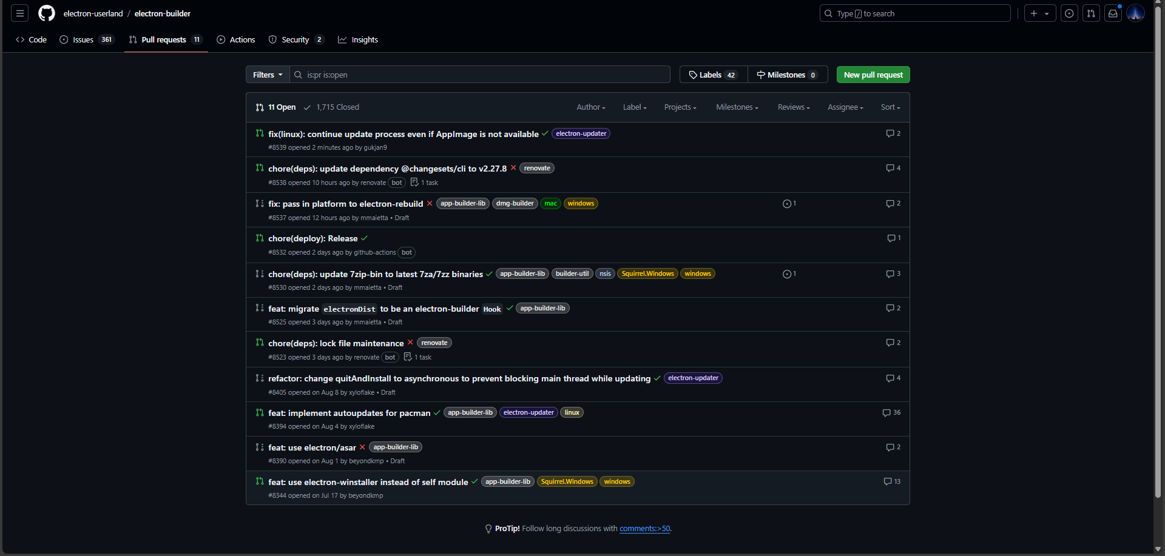This screenshot has height=556, width=1165.
Task: Click failed check X on lock file maintenance
Action: pyautogui.click(x=410, y=343)
